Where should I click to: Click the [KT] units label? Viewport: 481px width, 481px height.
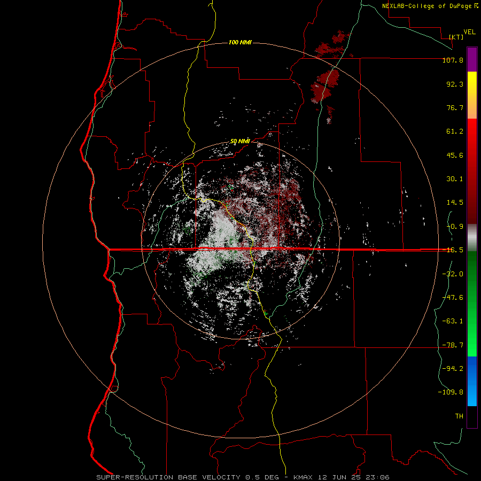pos(456,37)
